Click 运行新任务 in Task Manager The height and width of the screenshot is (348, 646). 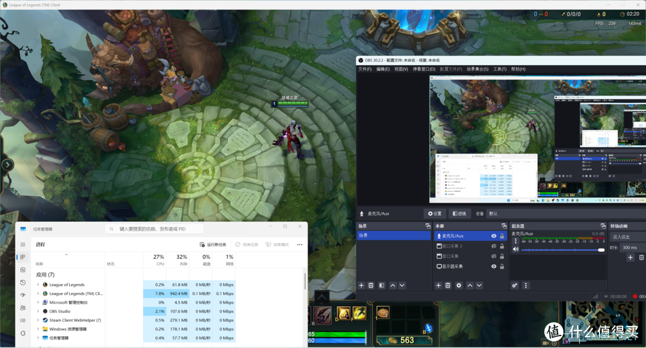coord(213,245)
